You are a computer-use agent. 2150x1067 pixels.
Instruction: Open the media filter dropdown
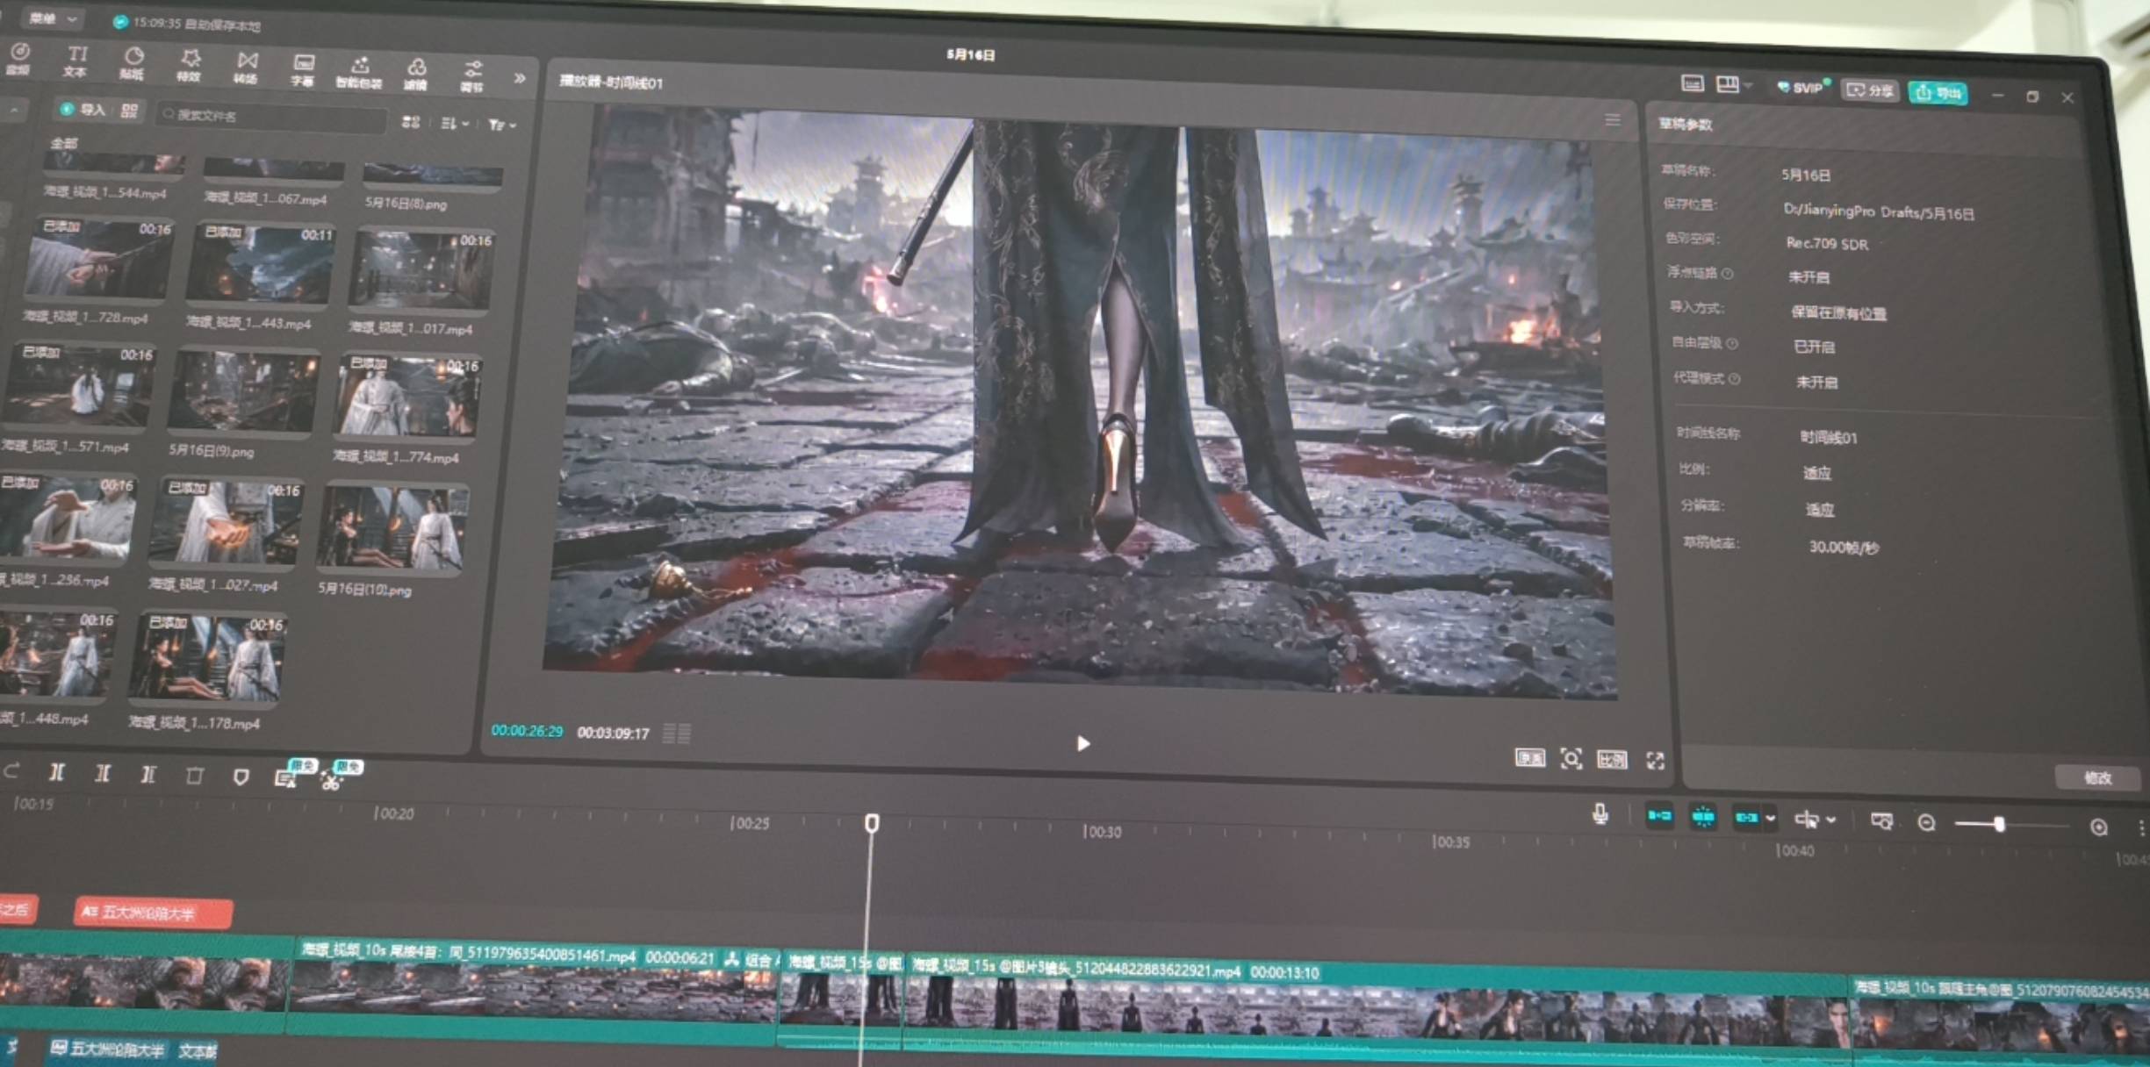pos(502,125)
